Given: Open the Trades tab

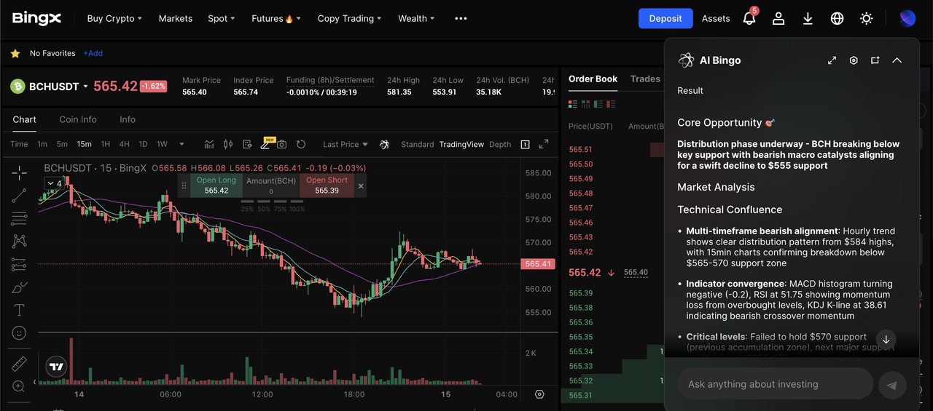Looking at the screenshot, I should (x=645, y=79).
